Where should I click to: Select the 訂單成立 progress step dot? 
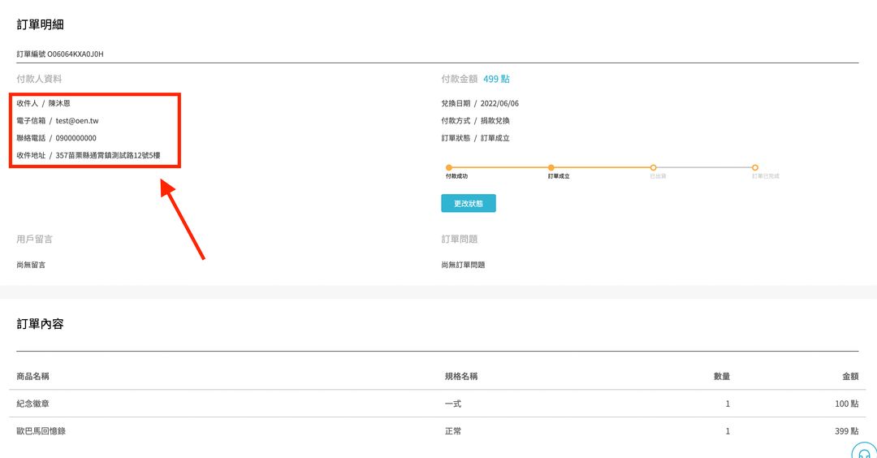point(551,168)
